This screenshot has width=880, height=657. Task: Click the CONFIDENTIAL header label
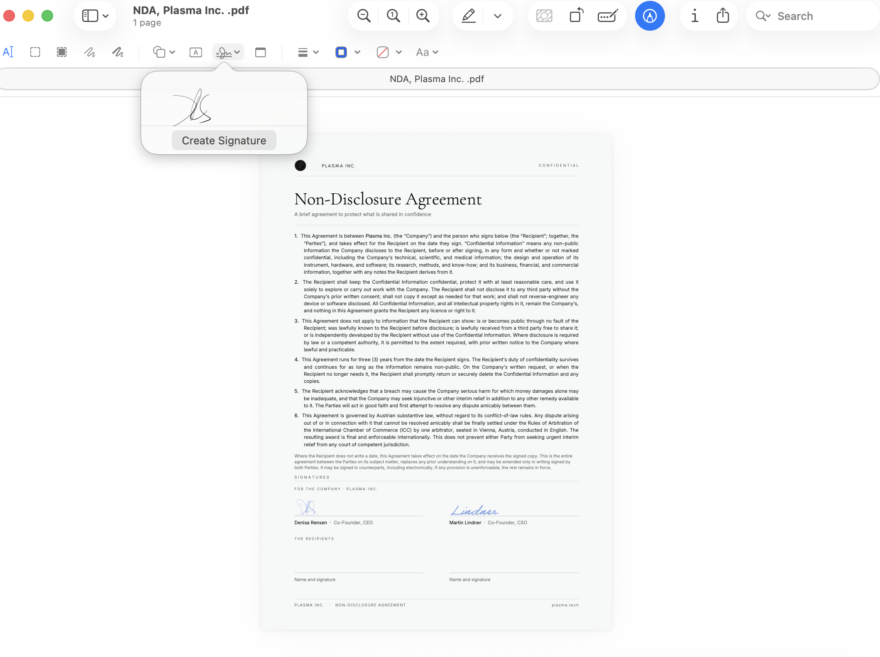coord(559,165)
